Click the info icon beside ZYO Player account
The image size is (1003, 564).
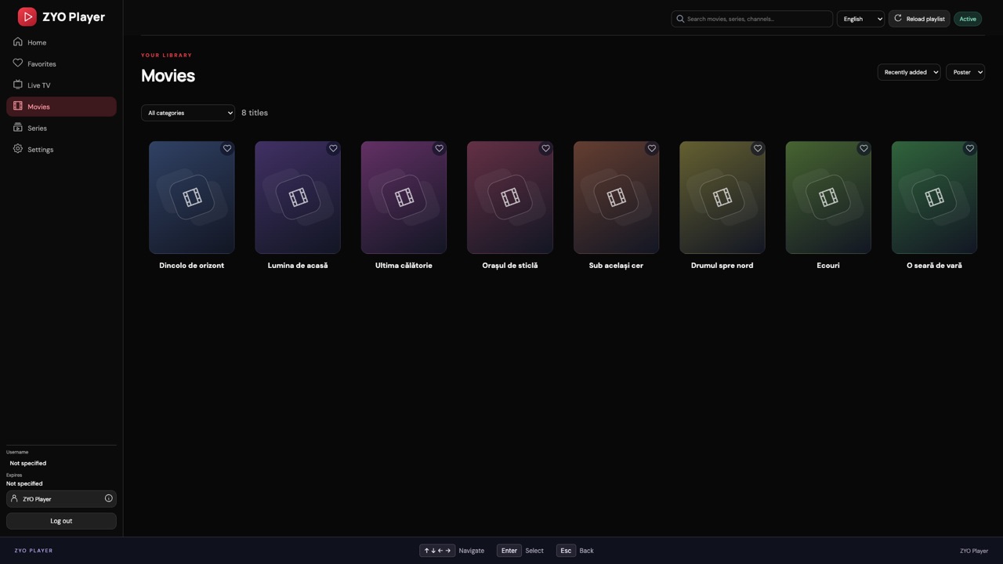(x=109, y=498)
